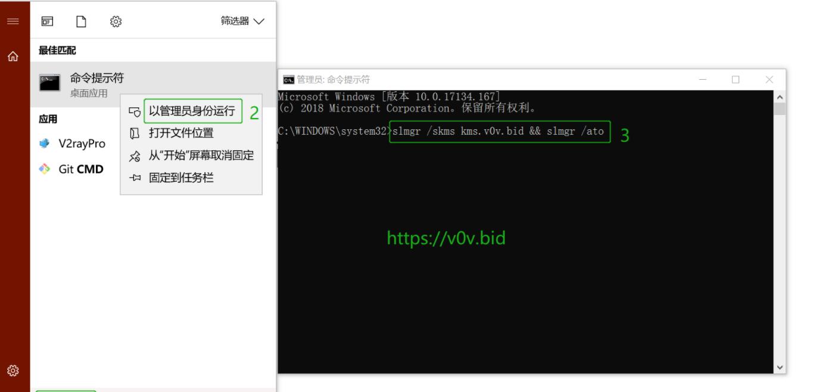Viewport: 819px width, 392px height.
Task: Select the Settings filter gear icon
Action: [116, 21]
